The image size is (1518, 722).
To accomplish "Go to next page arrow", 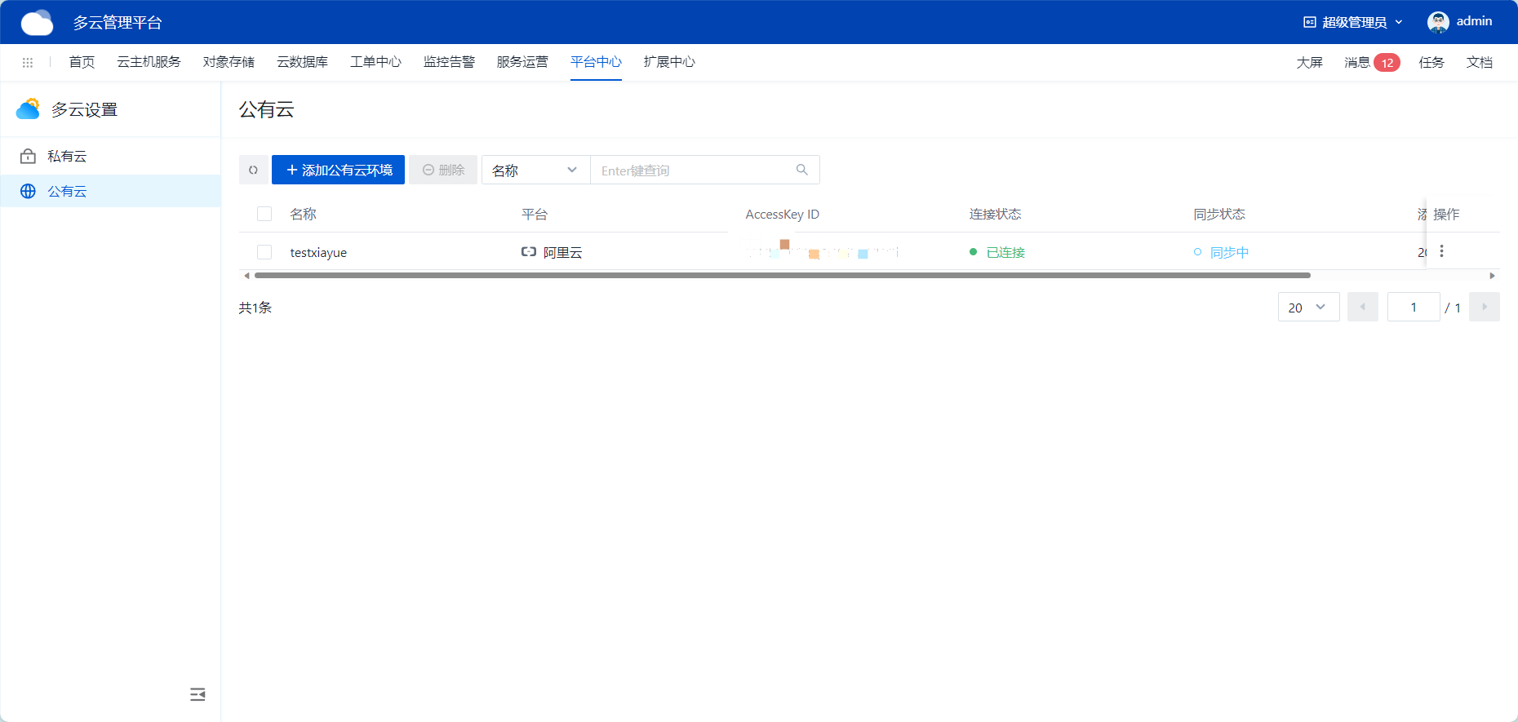I will [1484, 307].
